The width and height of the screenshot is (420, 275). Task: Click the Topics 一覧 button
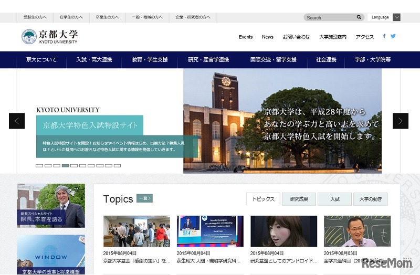tap(145, 198)
